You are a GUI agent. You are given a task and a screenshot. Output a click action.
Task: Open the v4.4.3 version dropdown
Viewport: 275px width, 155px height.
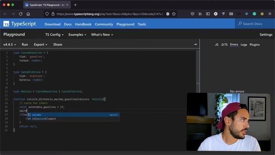(x=9, y=45)
